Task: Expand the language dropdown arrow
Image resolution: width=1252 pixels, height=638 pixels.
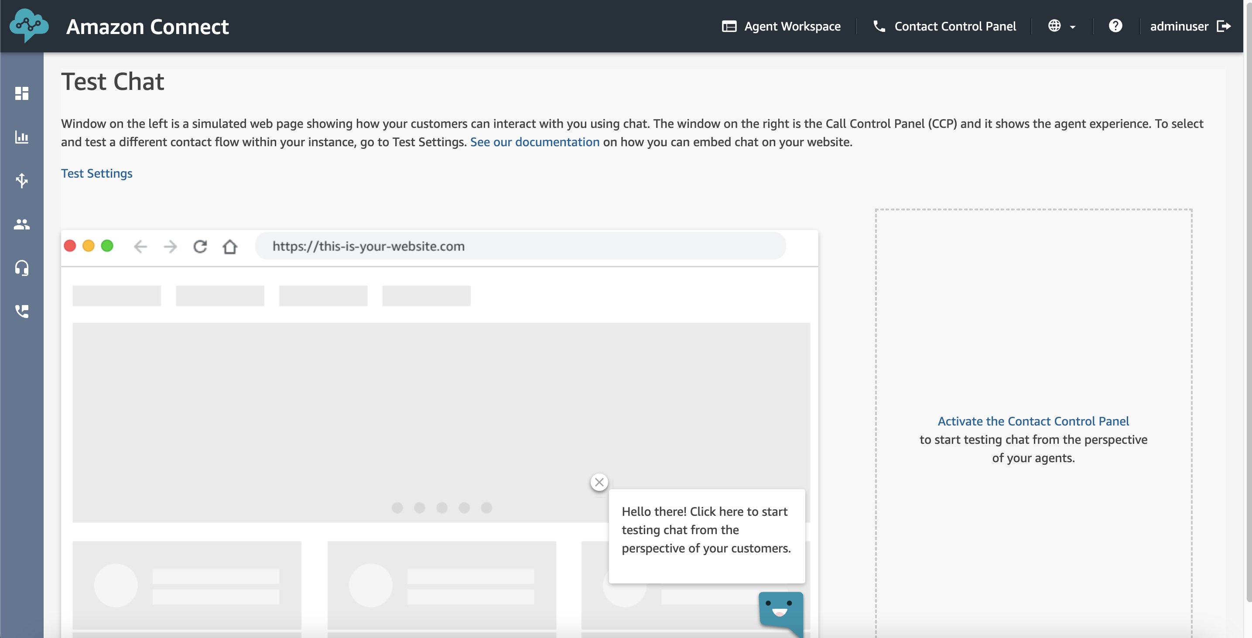Action: tap(1072, 27)
